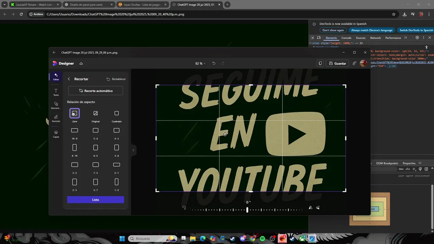Flip the image horizontally

310,208
